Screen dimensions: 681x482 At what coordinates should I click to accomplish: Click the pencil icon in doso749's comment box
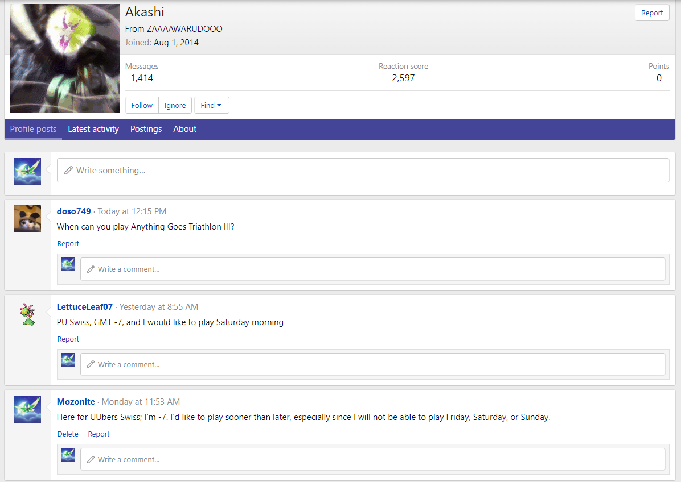point(91,269)
